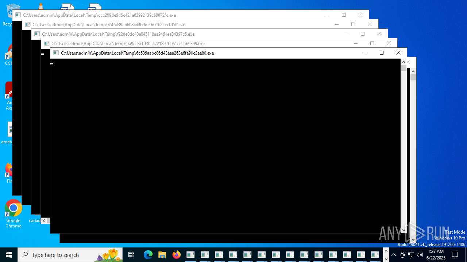The height and width of the screenshot is (262, 467).
Task: Show the previous row of taskbar buttons
Action: 386,251
